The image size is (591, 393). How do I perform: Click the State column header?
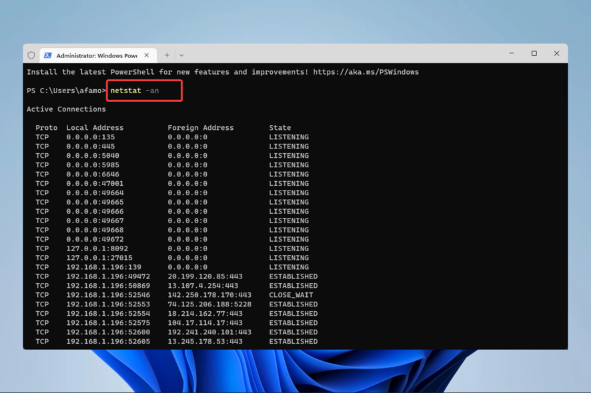click(x=279, y=127)
